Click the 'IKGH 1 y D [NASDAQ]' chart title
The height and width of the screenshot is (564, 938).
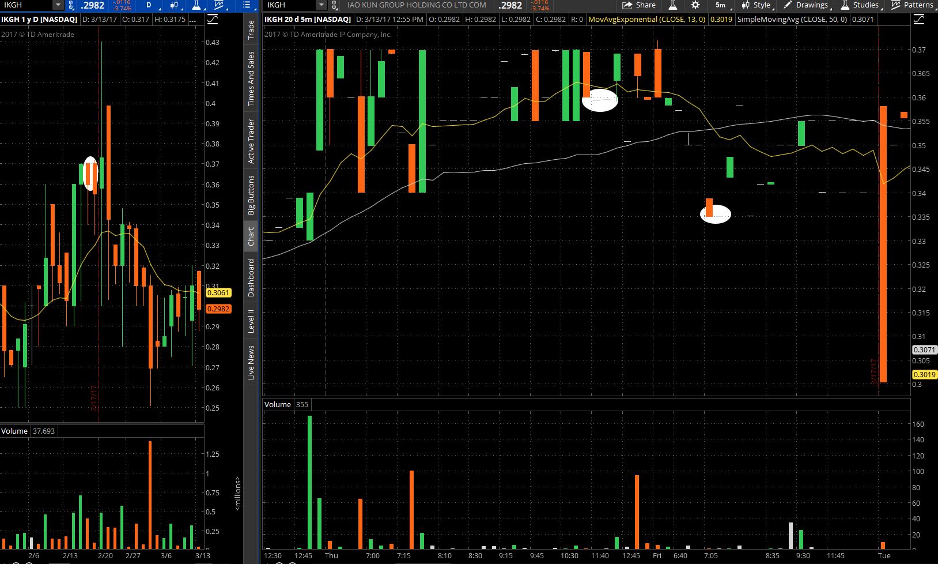point(39,19)
